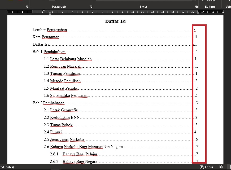Click the Bab 2 Pembahasan entry
The image size is (231, 170).
coord(115,103)
